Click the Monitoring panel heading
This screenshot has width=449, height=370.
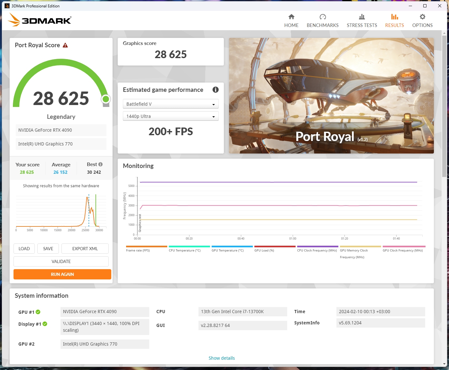coord(138,166)
